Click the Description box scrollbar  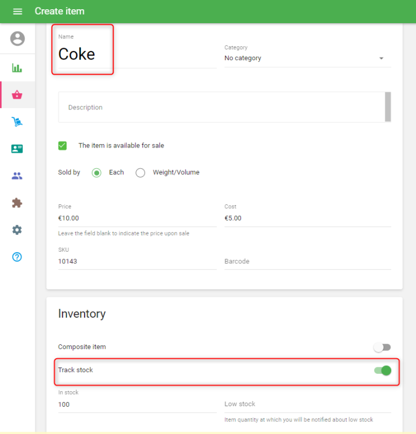coord(388,106)
